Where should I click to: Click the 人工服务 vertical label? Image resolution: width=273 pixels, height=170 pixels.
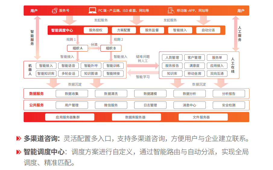(x=240, y=34)
